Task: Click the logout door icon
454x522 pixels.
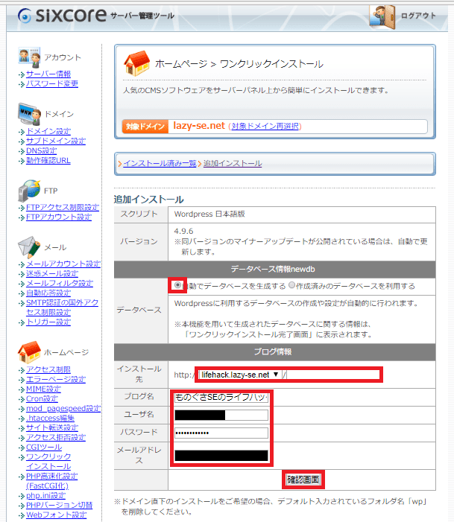Action: point(382,16)
